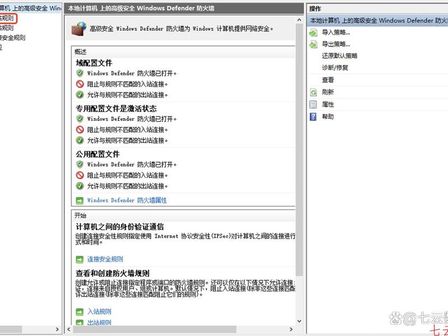Click the 域配置文件 heading

click(94, 63)
